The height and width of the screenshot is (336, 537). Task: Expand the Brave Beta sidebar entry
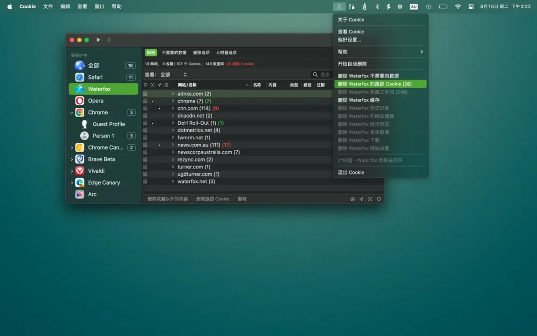click(x=72, y=159)
